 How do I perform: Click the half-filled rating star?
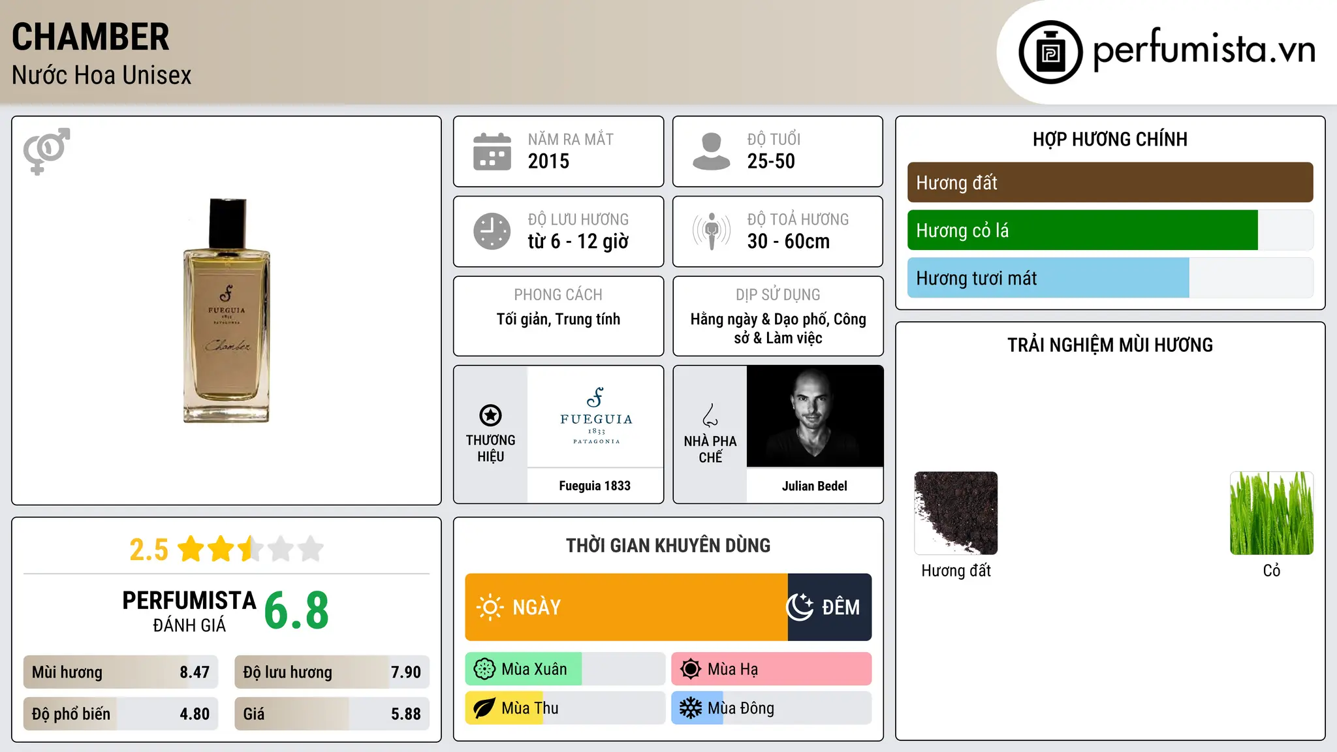[x=251, y=549]
